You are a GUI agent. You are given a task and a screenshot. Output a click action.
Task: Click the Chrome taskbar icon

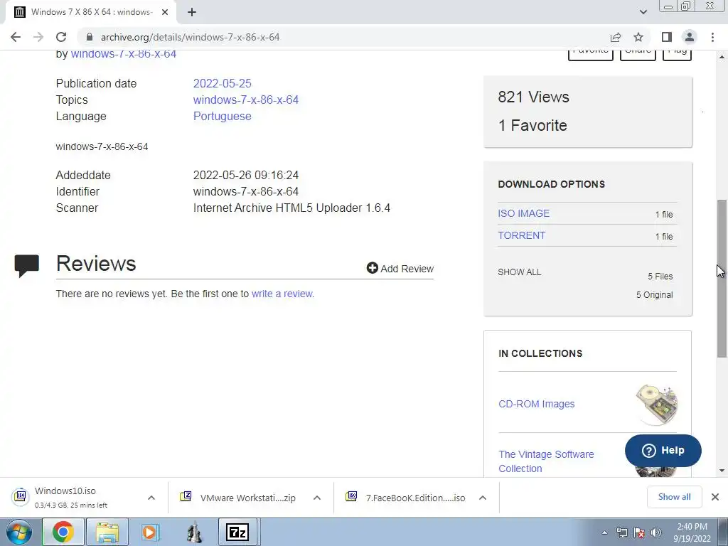click(x=63, y=532)
